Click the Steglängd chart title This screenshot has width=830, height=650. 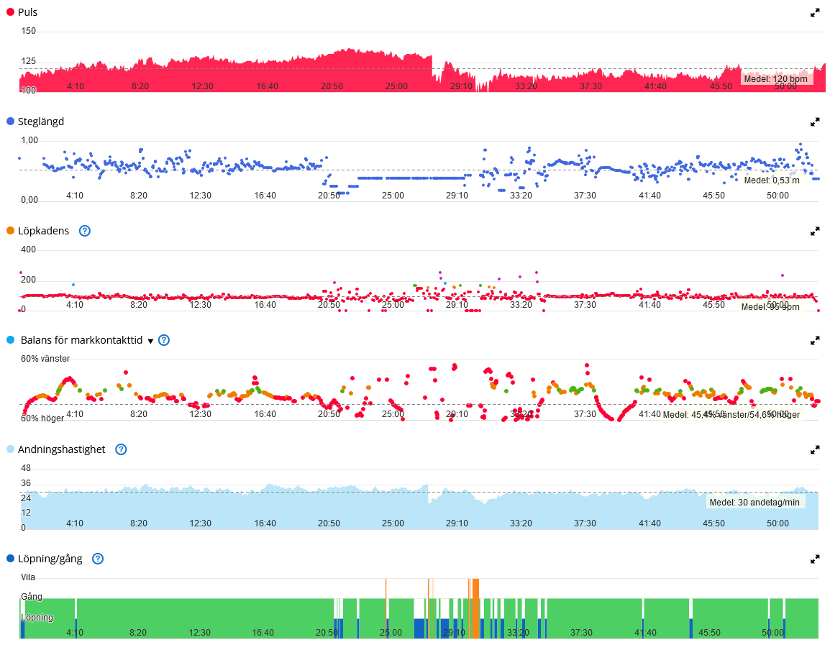(41, 122)
